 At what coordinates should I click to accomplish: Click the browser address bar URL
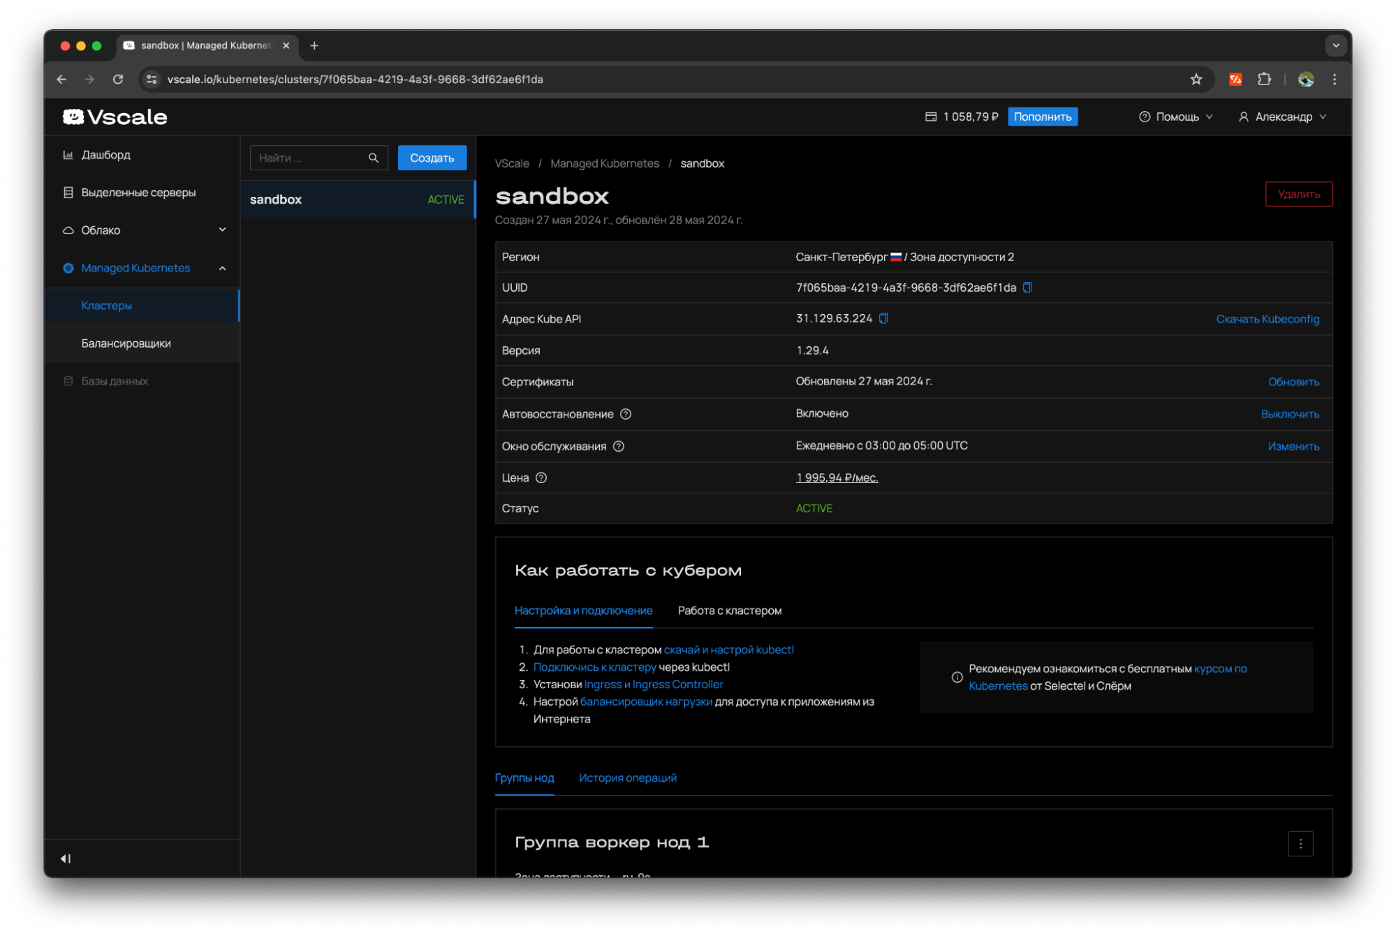(x=355, y=79)
